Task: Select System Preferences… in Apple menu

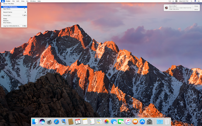Action: (x=14, y=7)
